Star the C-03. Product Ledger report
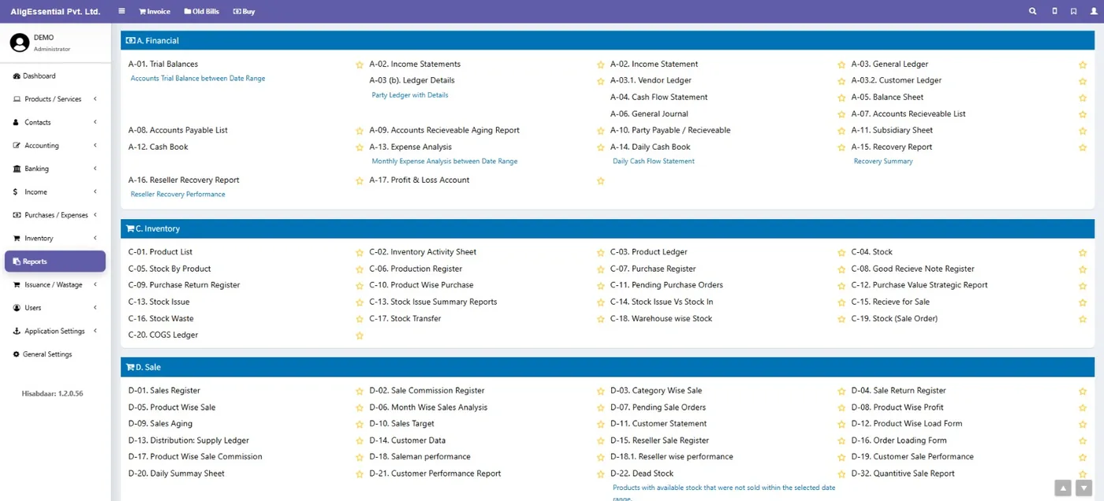Screen dimensions: 1104x501 point(841,253)
